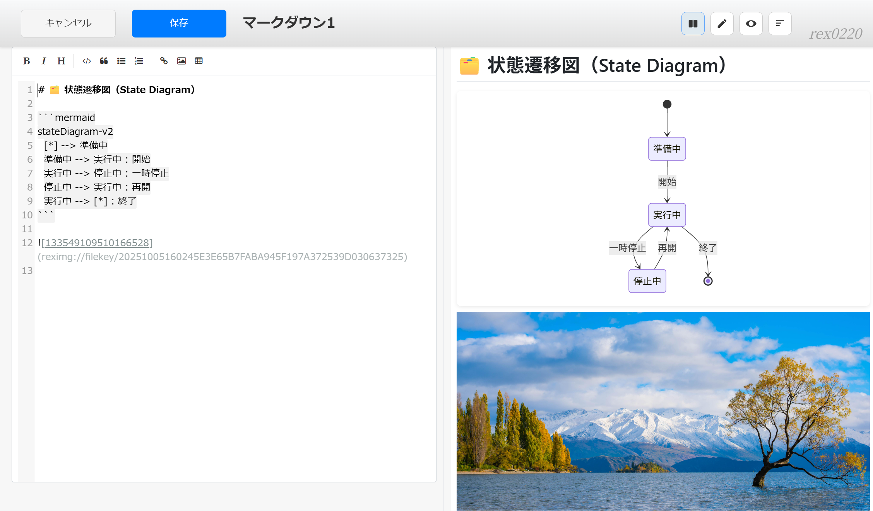The width and height of the screenshot is (873, 511).
Task: Insert an image using the picture icon
Action: 181,61
